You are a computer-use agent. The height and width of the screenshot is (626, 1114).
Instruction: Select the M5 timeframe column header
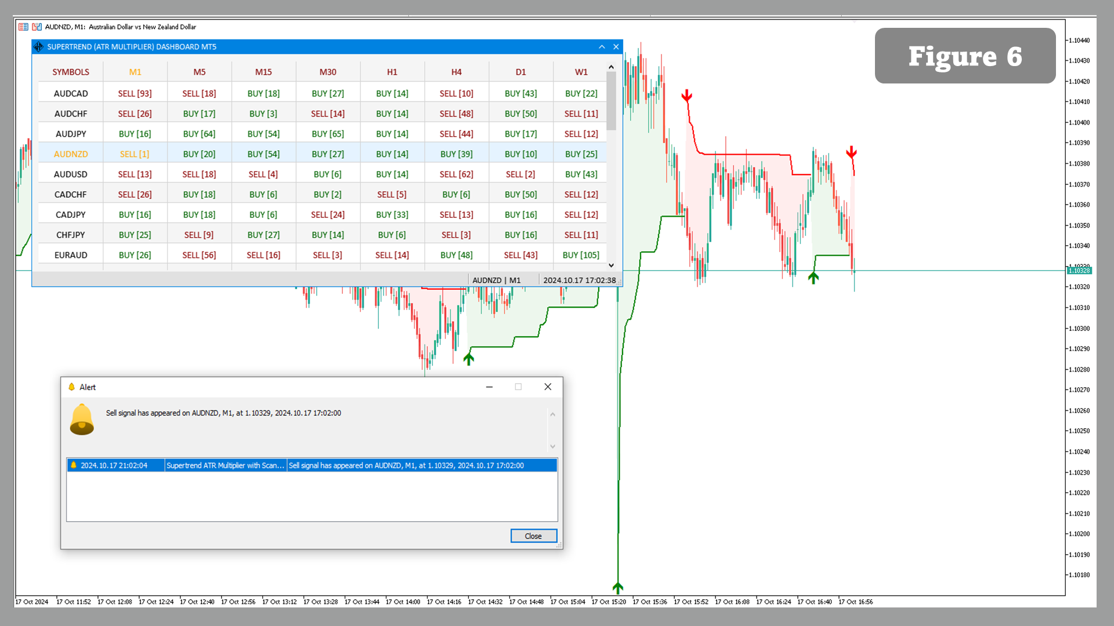199,71
